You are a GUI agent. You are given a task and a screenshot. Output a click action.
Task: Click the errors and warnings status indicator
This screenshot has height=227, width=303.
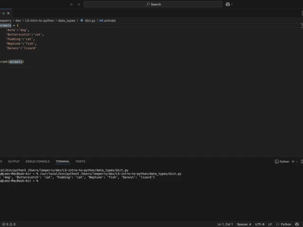click(9, 224)
